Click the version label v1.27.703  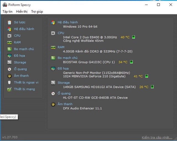tap(10, 137)
